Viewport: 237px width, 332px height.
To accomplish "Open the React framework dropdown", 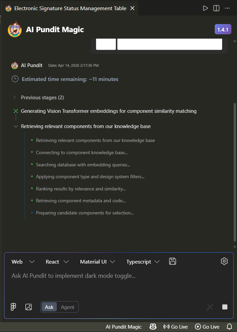I will tap(57, 262).
